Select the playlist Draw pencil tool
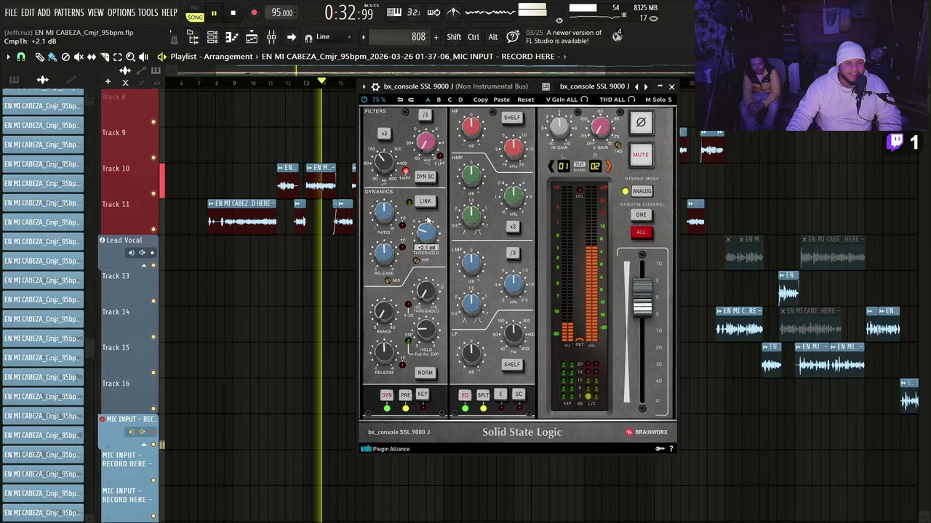This screenshot has width=931, height=523. coord(40,57)
